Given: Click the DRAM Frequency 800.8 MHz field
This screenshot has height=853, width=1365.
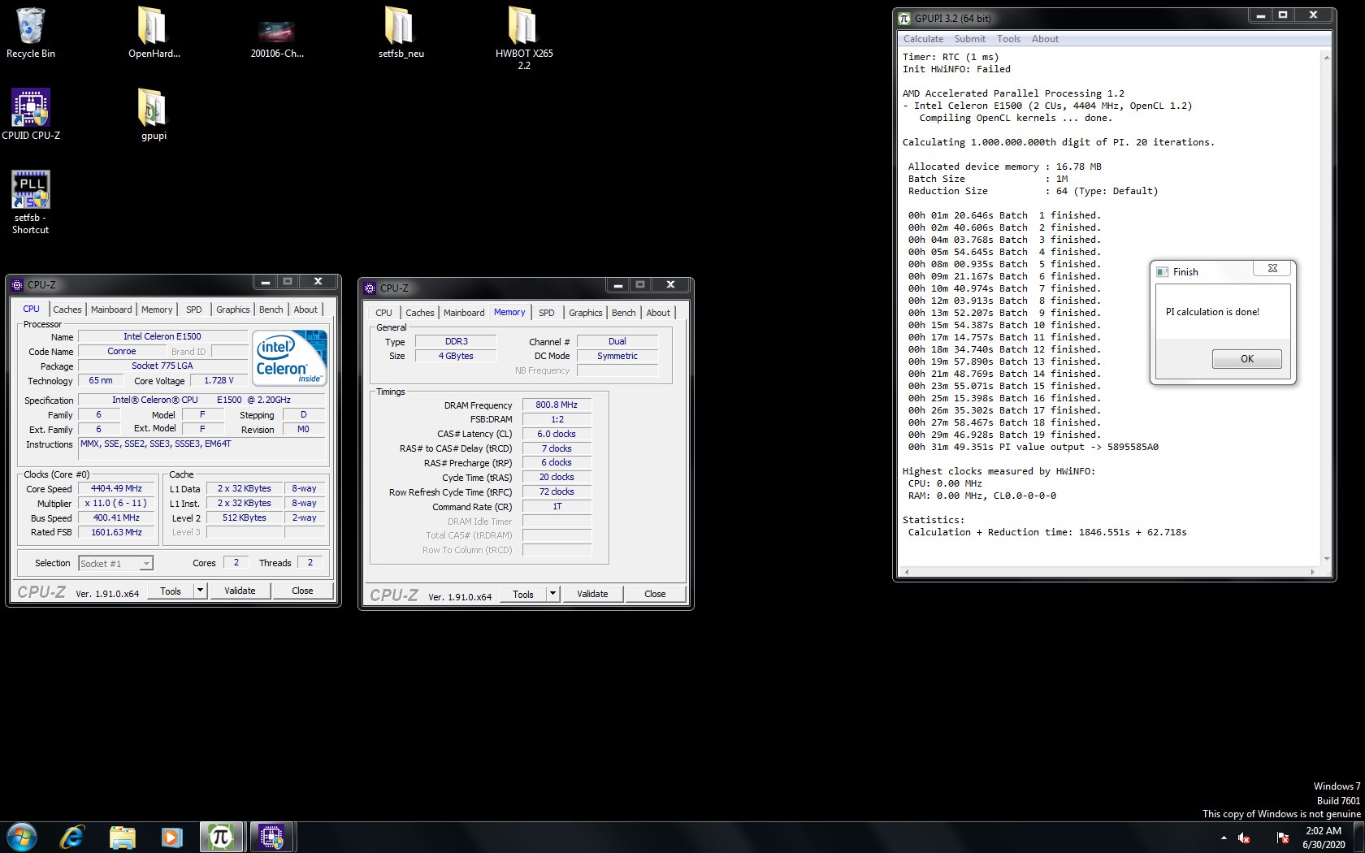Looking at the screenshot, I should click(557, 405).
